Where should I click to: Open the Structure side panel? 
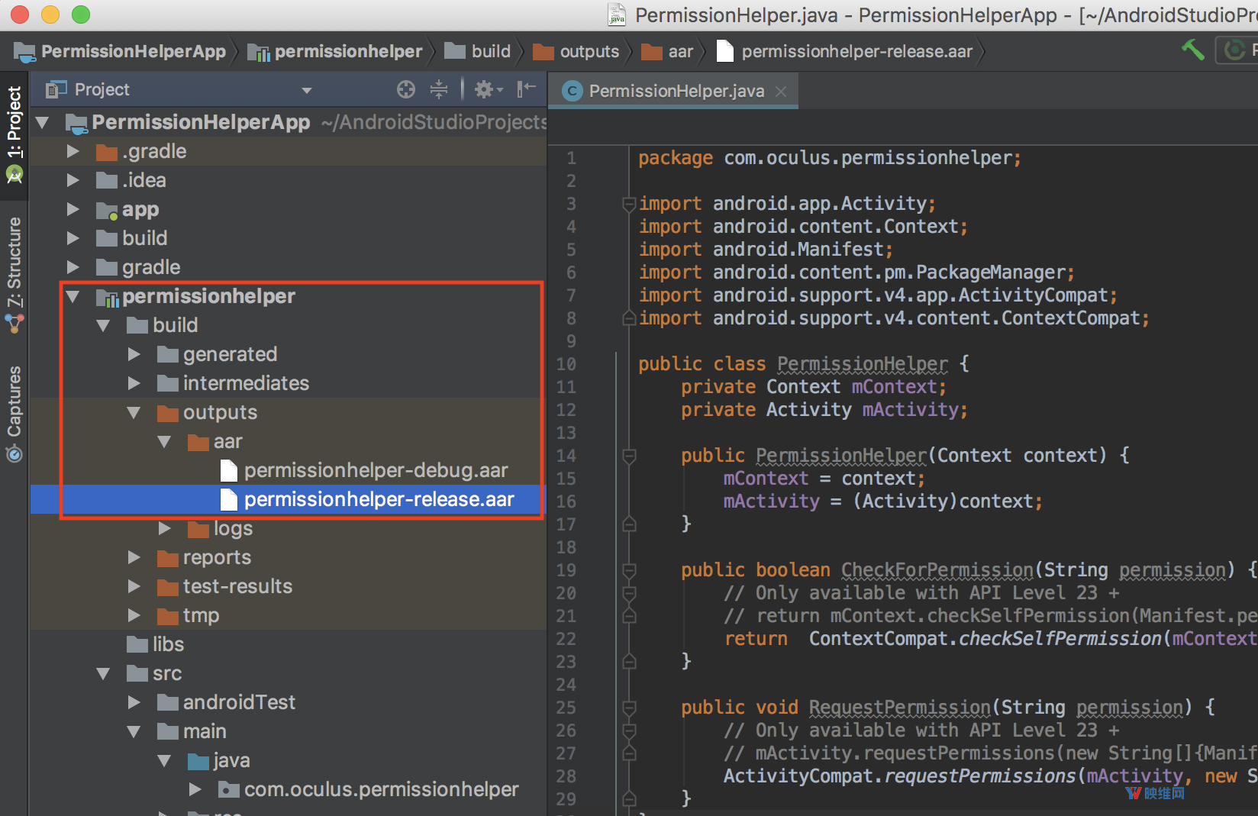(14, 273)
